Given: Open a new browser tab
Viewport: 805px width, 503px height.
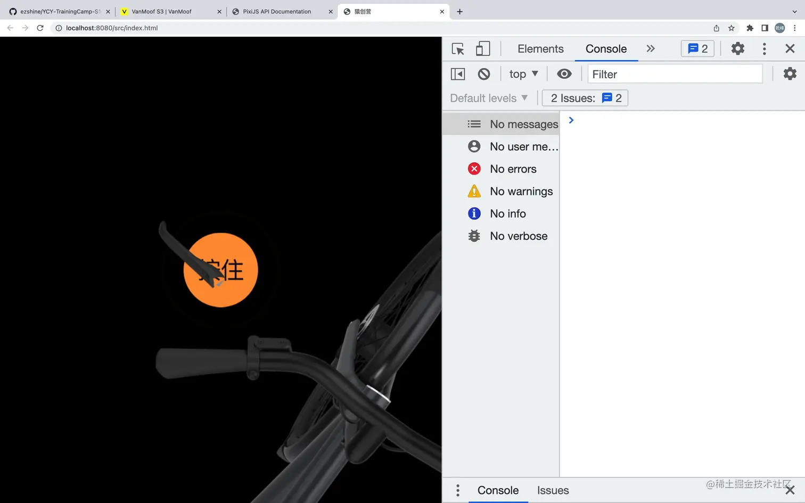Looking at the screenshot, I should (460, 11).
